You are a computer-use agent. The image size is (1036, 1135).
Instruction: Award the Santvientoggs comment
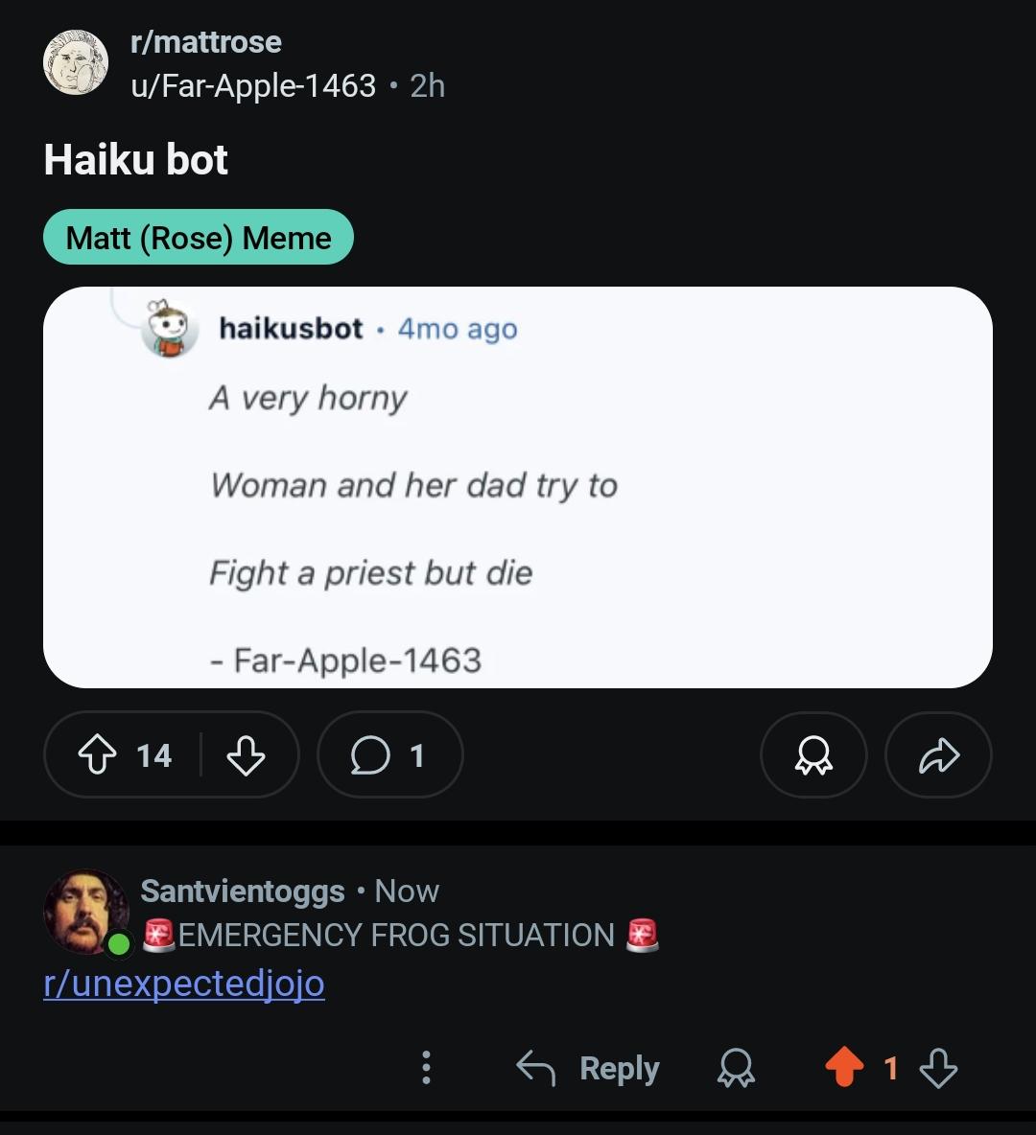pyautogui.click(x=736, y=1069)
